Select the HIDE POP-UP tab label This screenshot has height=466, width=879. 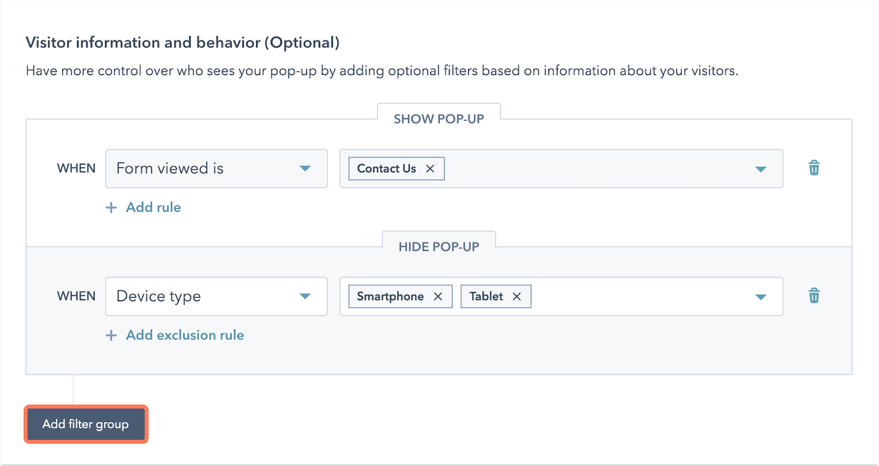click(438, 247)
